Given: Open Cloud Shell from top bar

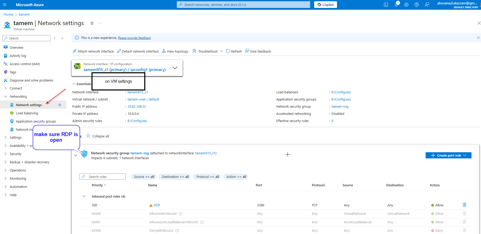Looking at the screenshot, I should click(x=386, y=5).
